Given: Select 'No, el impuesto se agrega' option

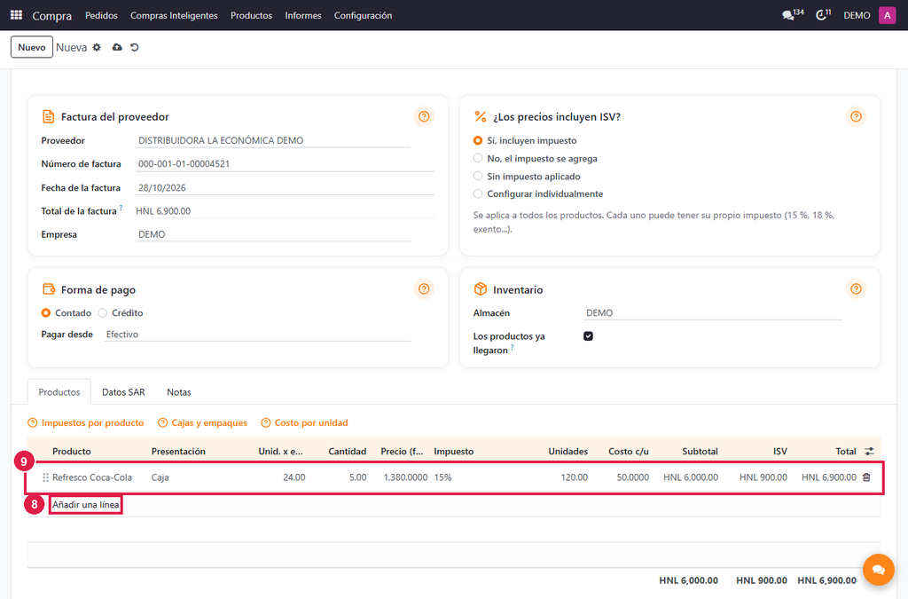Looking at the screenshot, I should (x=478, y=158).
